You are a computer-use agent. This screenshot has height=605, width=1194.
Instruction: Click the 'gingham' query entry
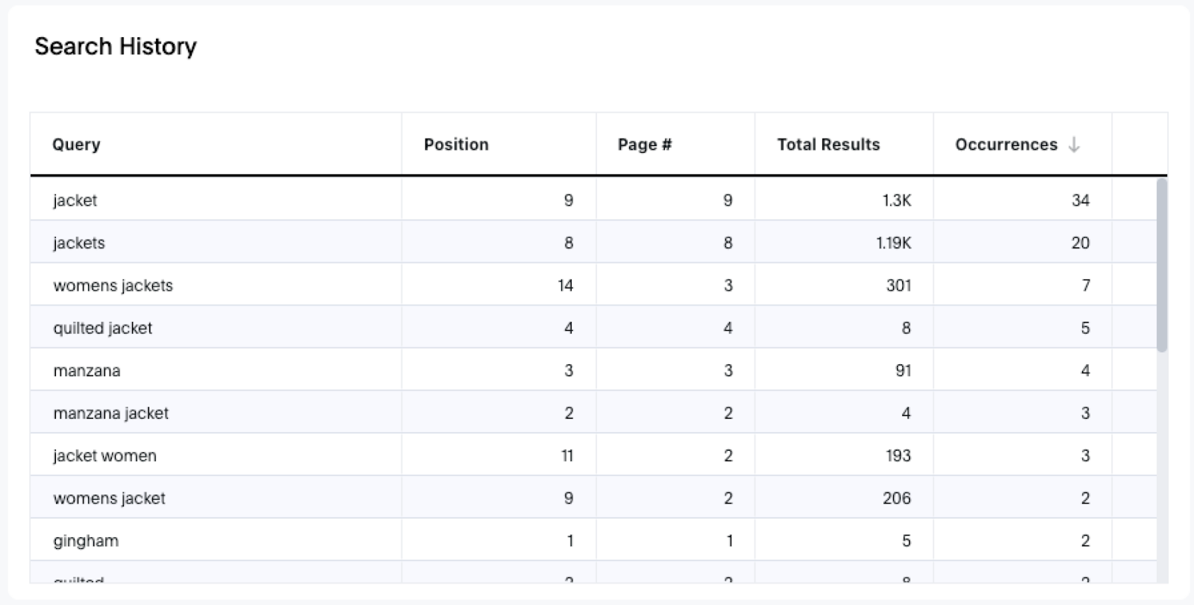click(x=86, y=540)
